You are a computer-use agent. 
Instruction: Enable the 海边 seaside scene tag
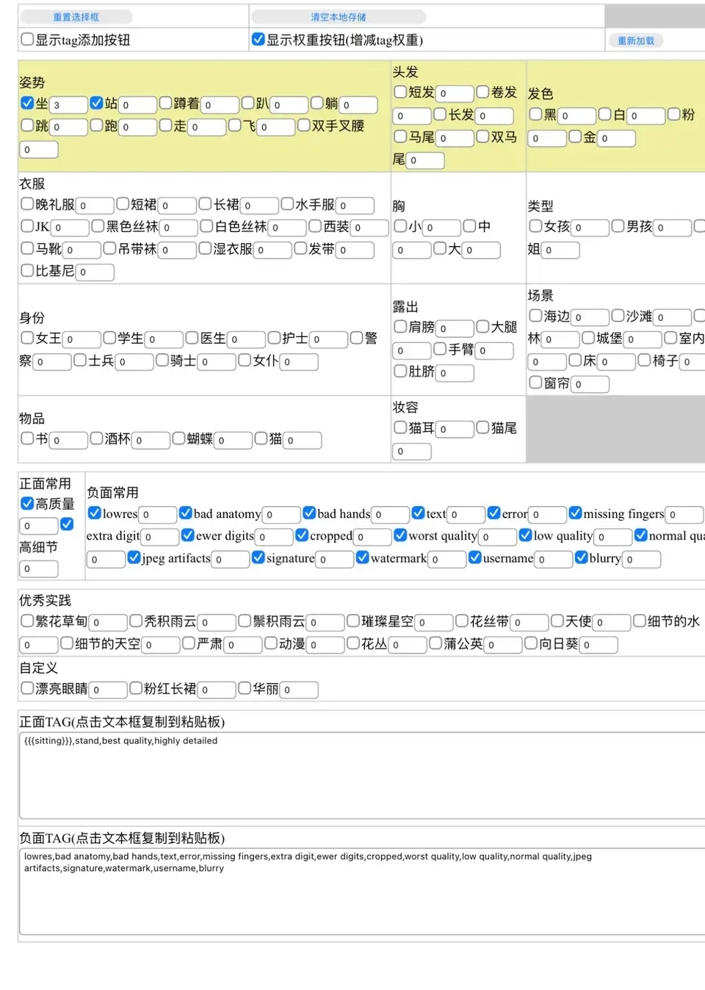[535, 317]
